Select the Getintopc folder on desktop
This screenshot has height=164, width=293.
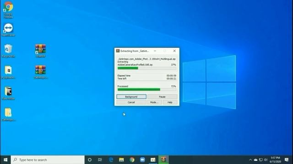tap(8, 114)
